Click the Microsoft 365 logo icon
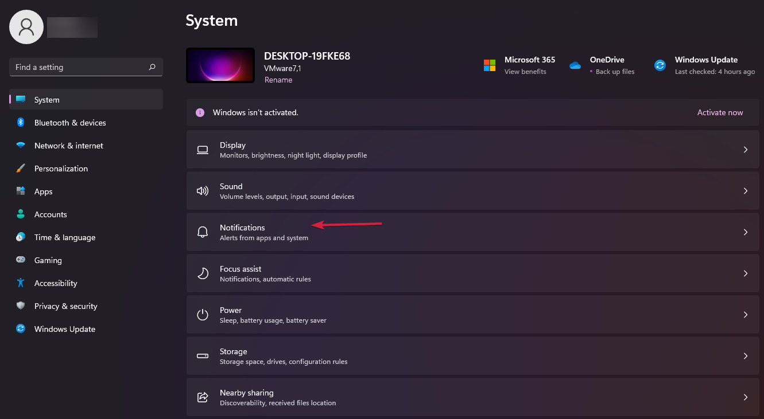764x419 pixels. pyautogui.click(x=490, y=65)
